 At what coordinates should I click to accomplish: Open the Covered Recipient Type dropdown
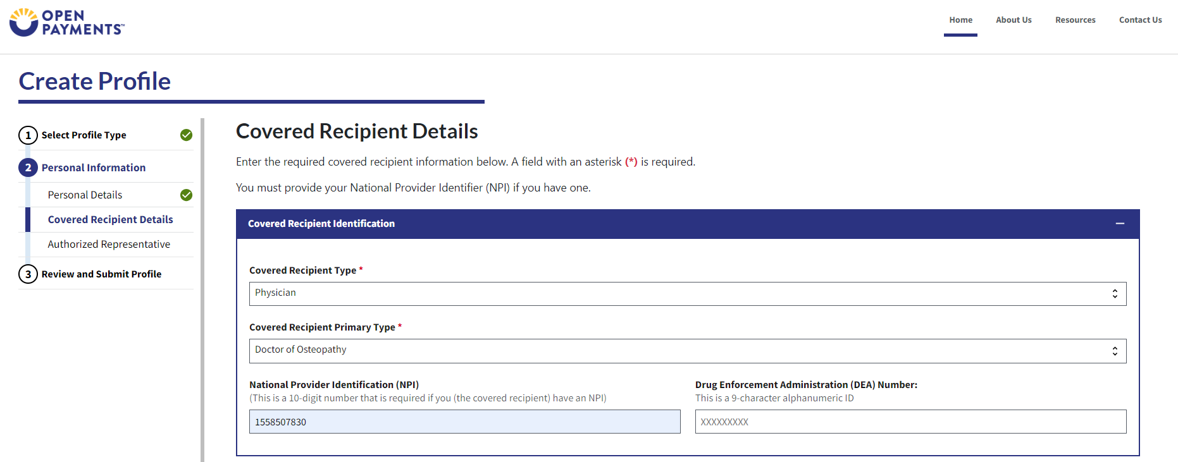(687, 293)
